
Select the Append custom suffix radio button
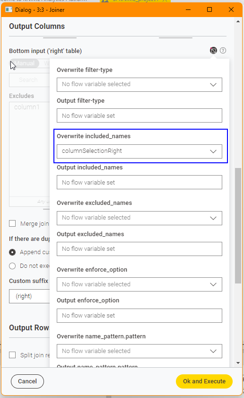click(x=12, y=252)
